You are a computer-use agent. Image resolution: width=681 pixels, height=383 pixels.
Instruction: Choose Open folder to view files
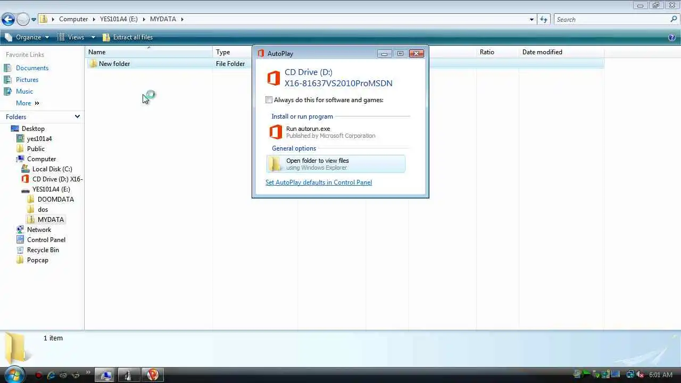click(x=336, y=164)
